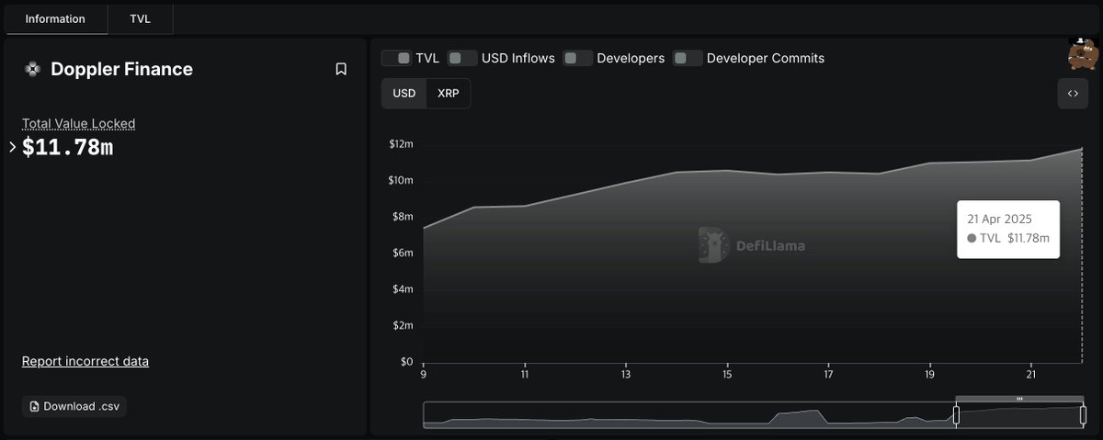
Task: Click the $4m y-axis label
Action: point(404,289)
